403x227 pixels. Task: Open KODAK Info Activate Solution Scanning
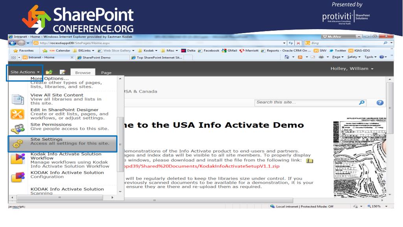pos(67,191)
